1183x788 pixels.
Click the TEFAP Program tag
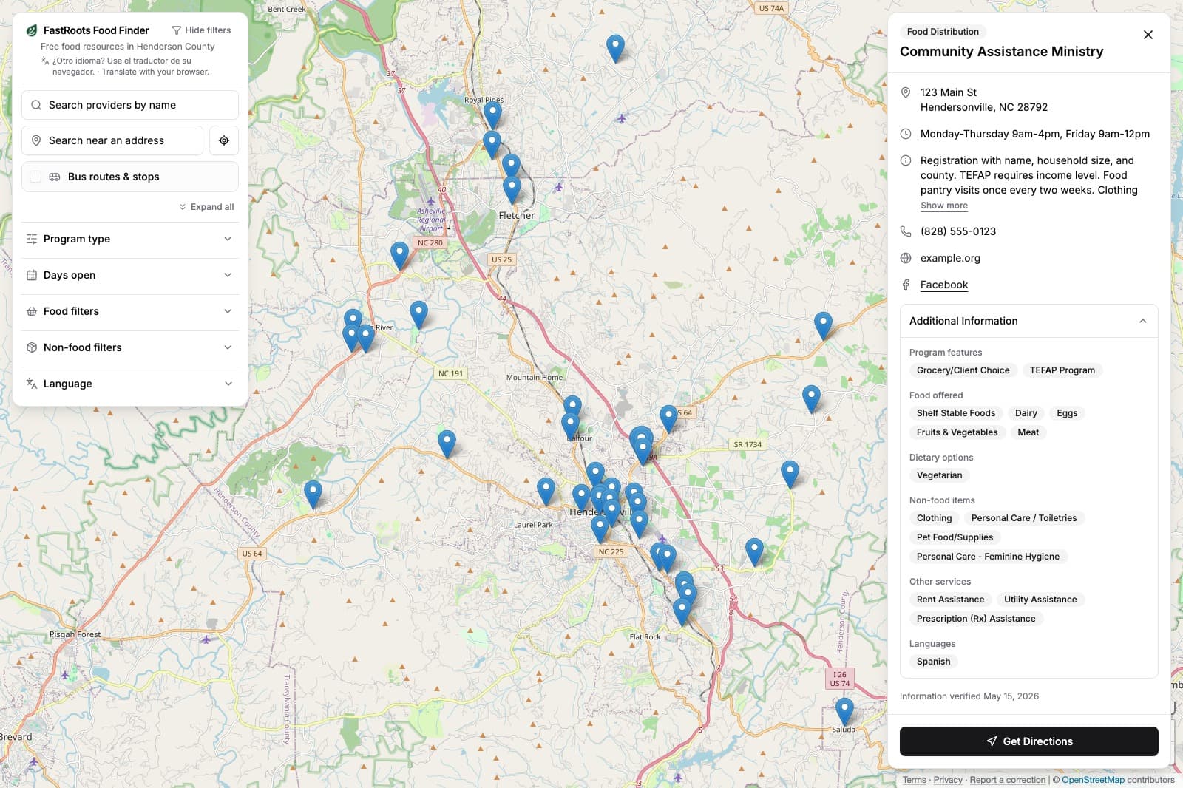pos(1062,370)
